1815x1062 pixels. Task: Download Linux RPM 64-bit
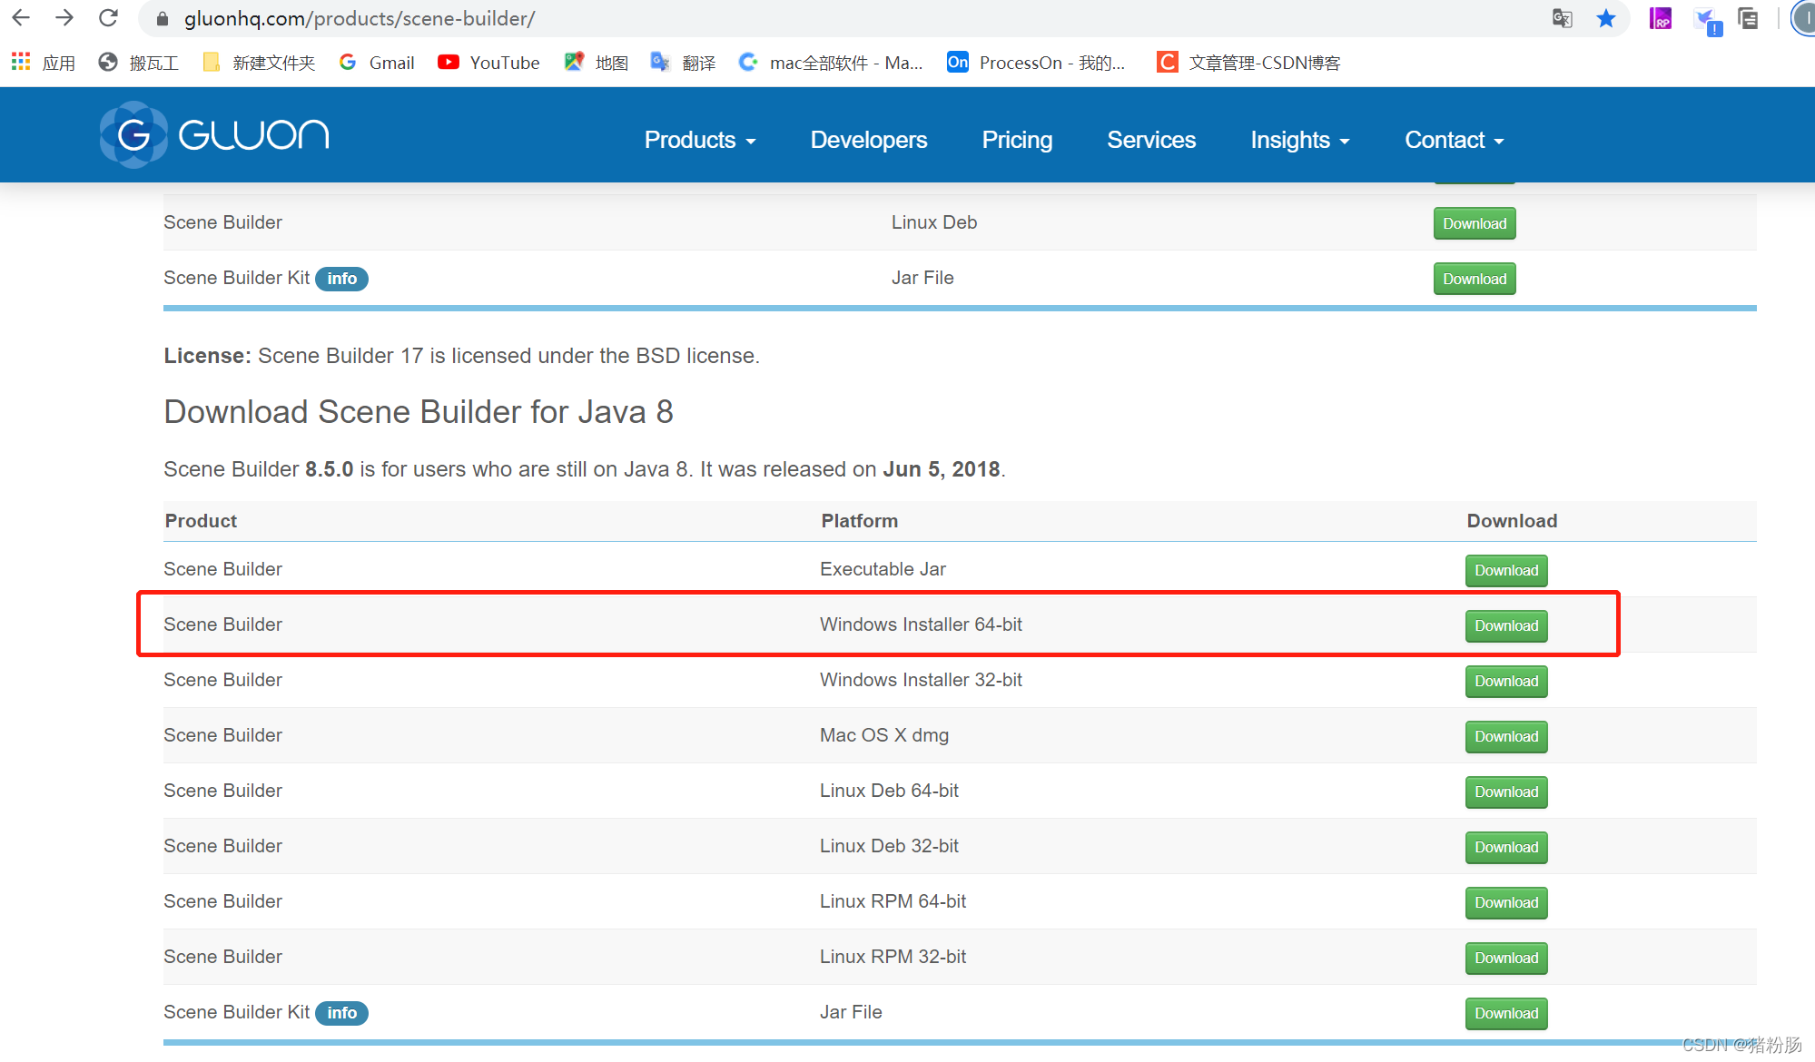click(x=1506, y=903)
